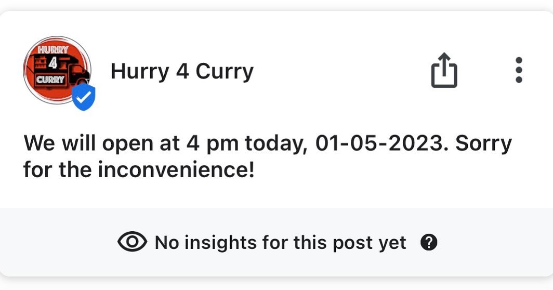Click the blue verified shield badge
The height and width of the screenshot is (290, 553).
tap(84, 97)
